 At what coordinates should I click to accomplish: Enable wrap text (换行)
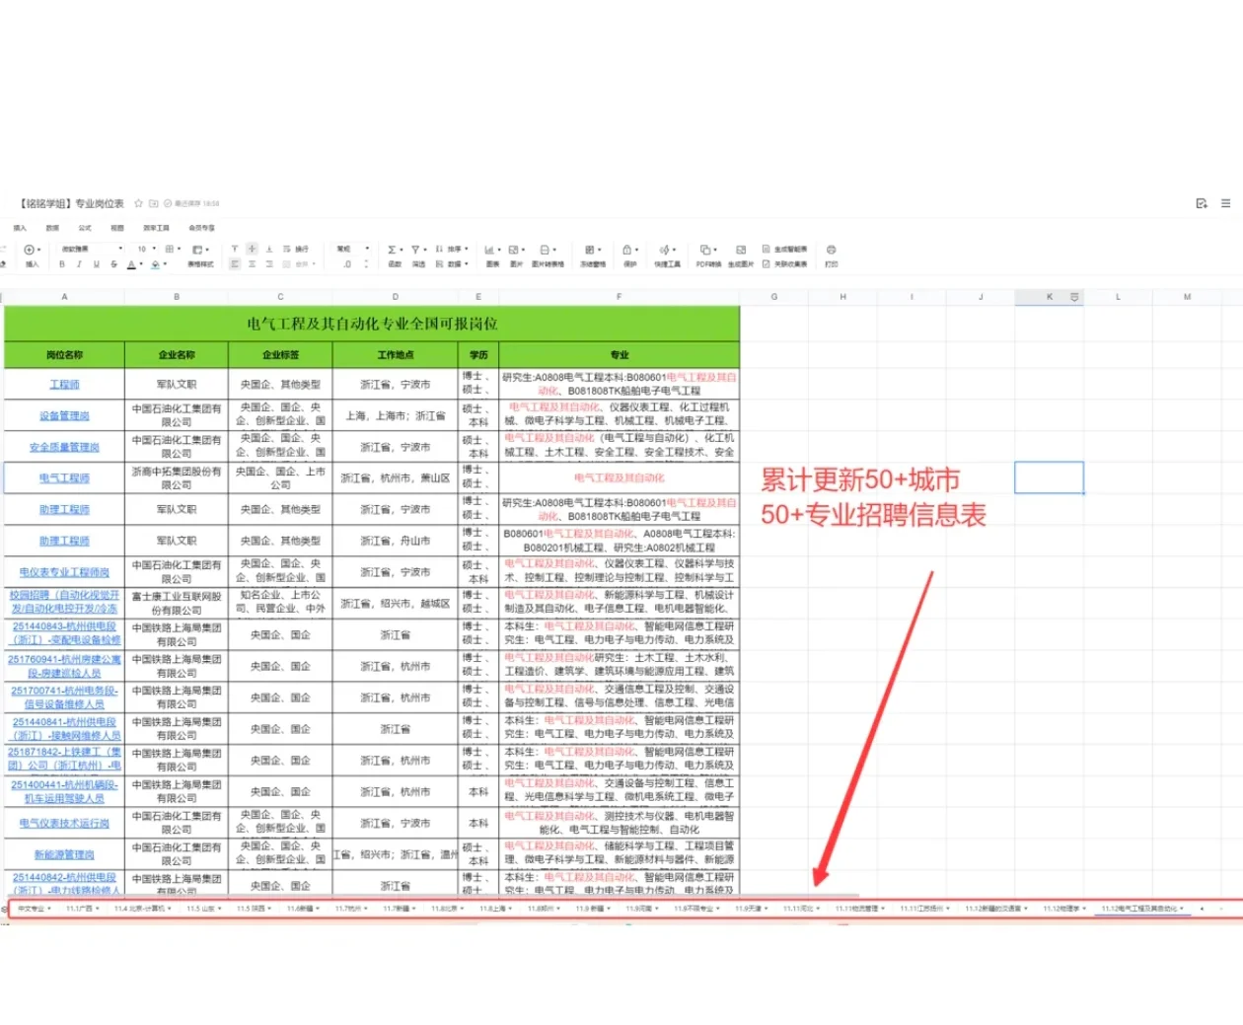click(296, 250)
